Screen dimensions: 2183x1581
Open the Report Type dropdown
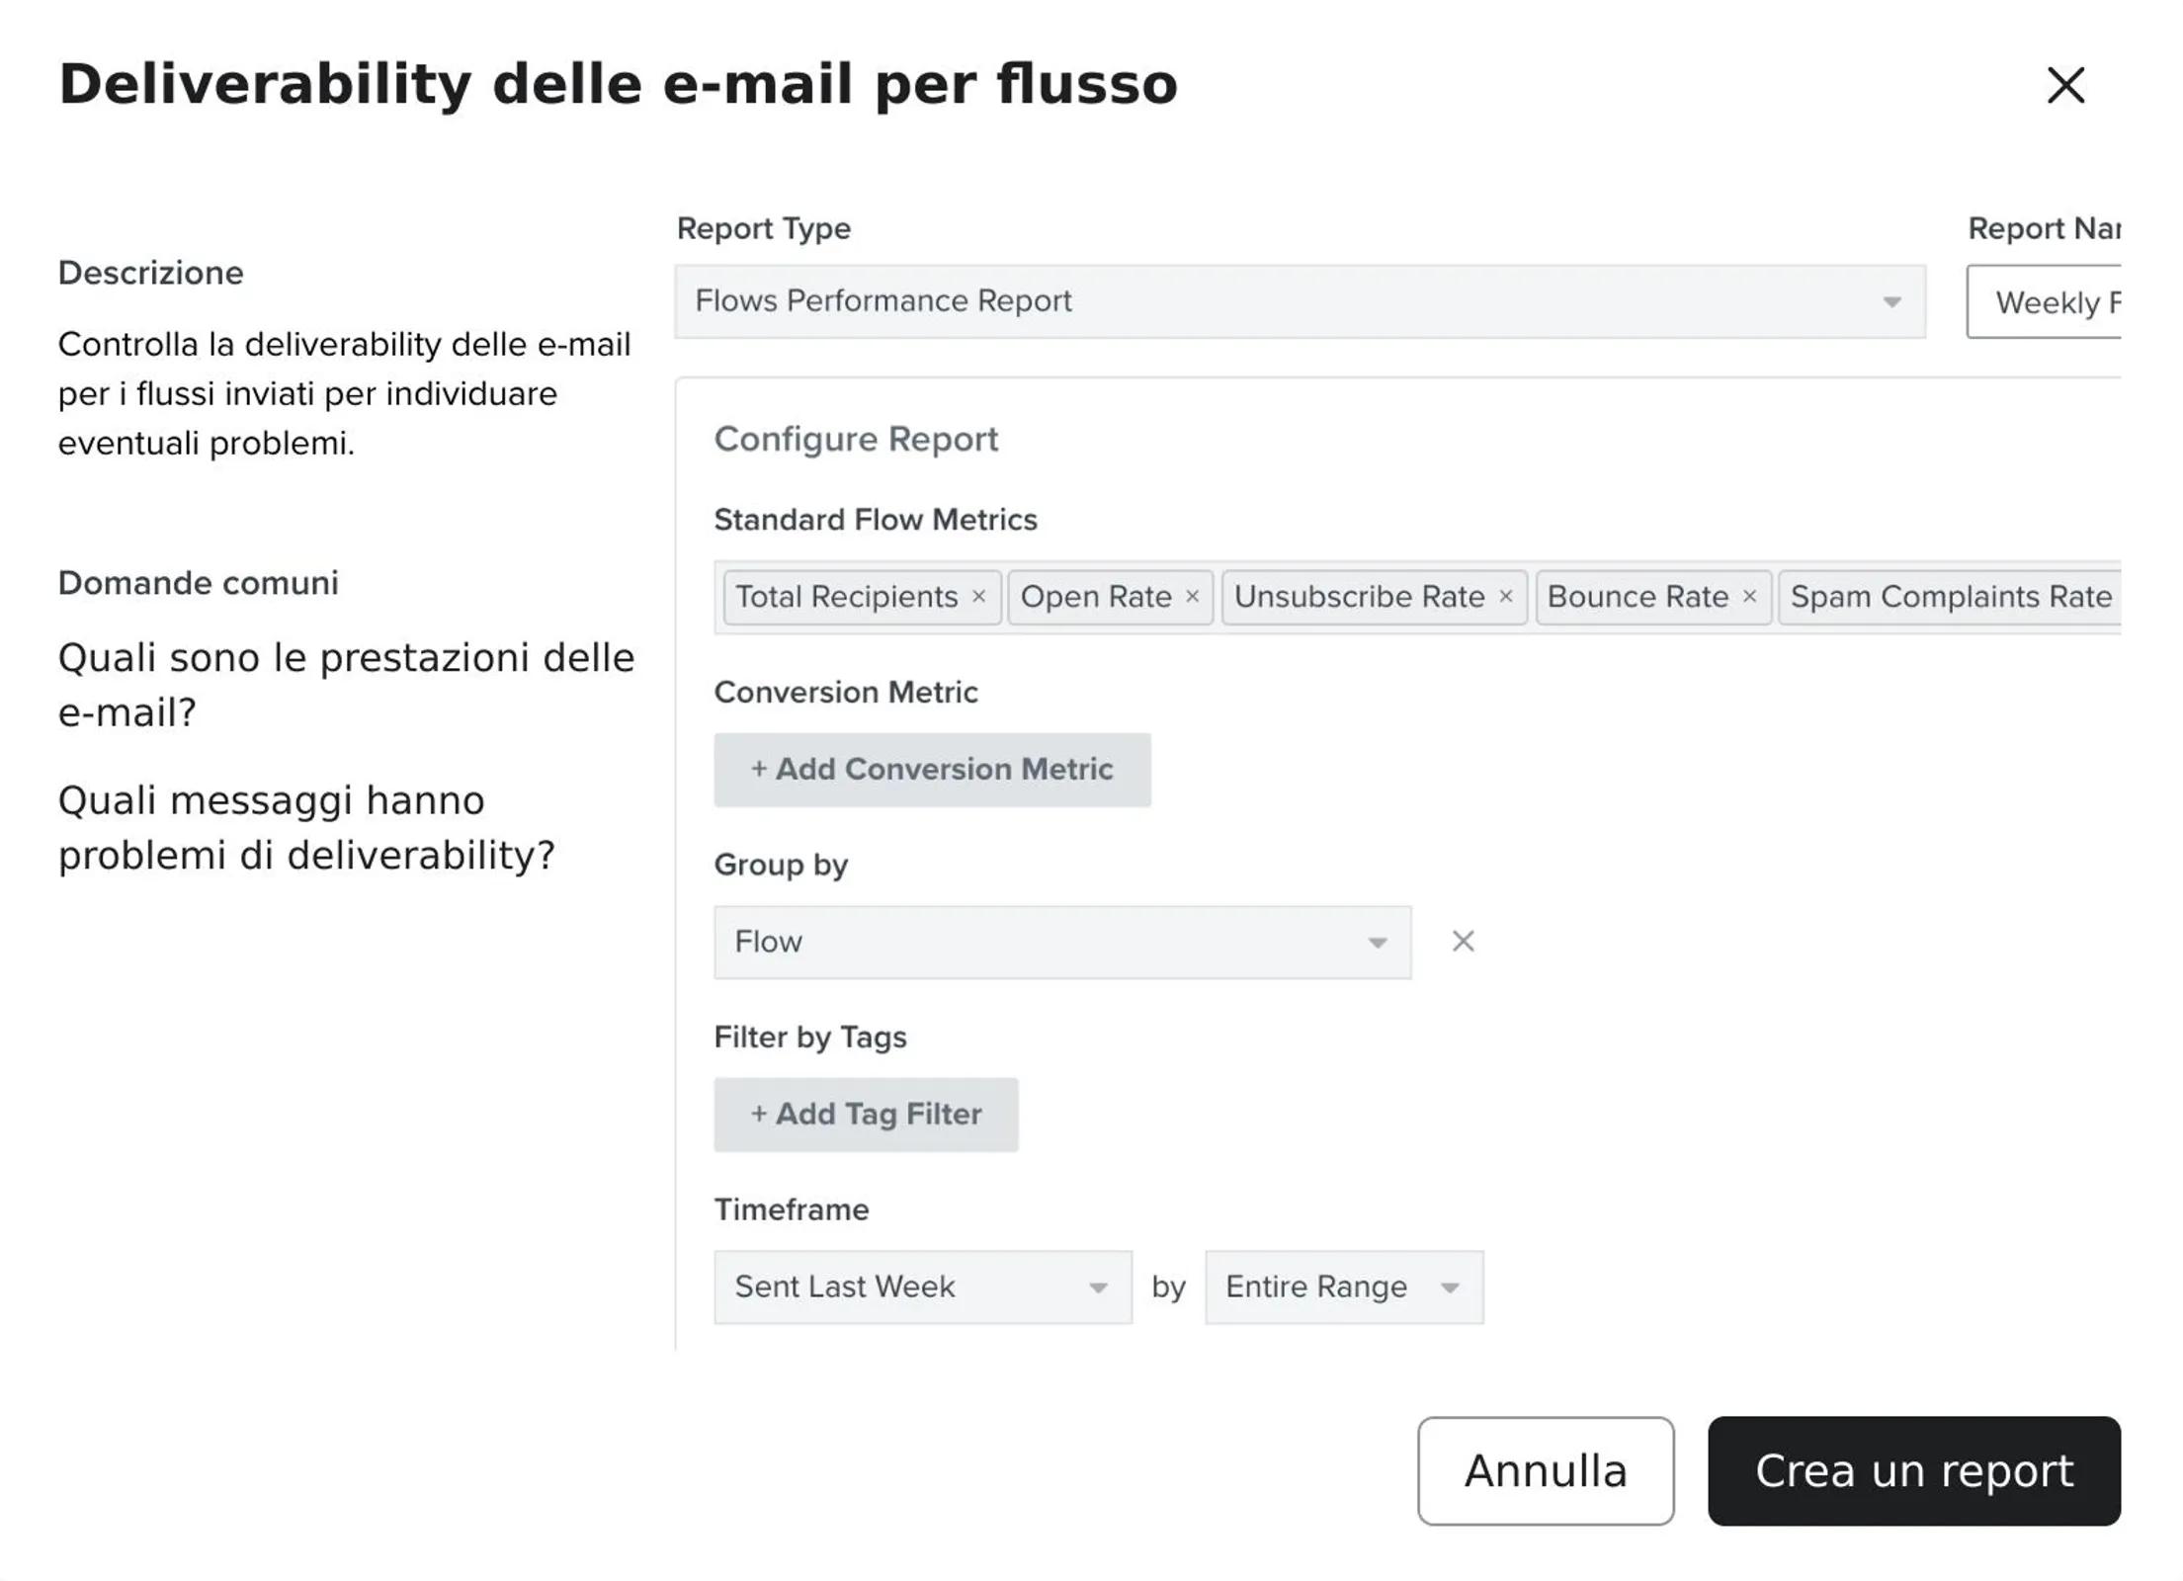(1299, 301)
